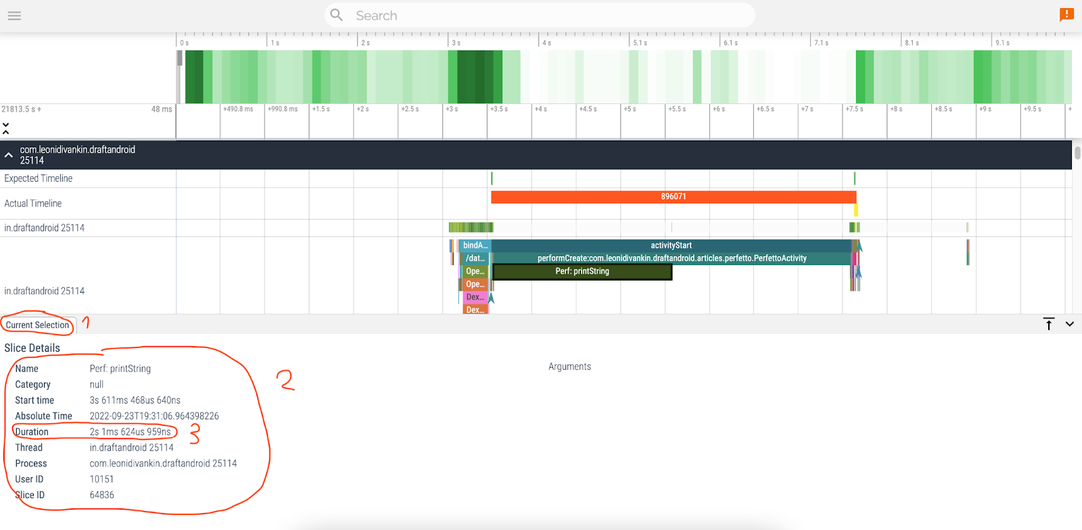Collapse the com.leonidivankin.draftandroid process group
1082x530 pixels.
(9, 155)
